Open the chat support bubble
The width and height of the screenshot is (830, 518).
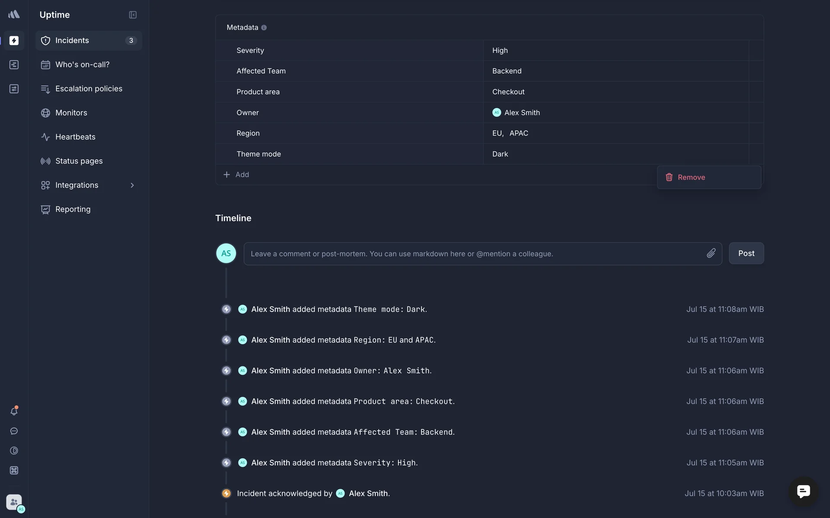coord(803,491)
